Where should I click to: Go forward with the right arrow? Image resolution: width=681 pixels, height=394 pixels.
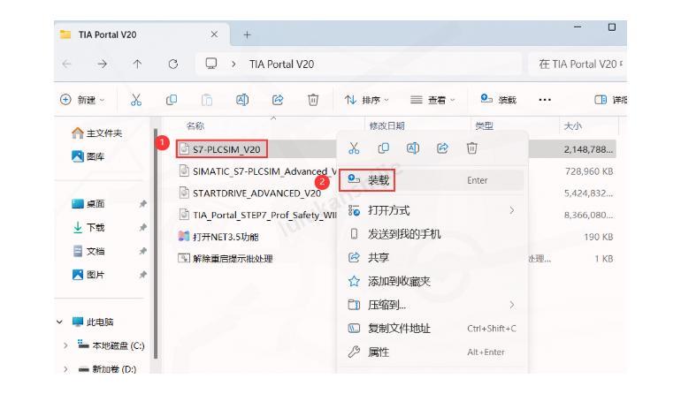(x=102, y=64)
